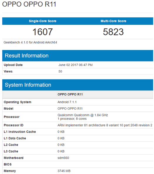The width and height of the screenshot is (154, 174).
Task: Select the 1 processor, 8 cores text
Action: pyautogui.click(x=72, y=119)
